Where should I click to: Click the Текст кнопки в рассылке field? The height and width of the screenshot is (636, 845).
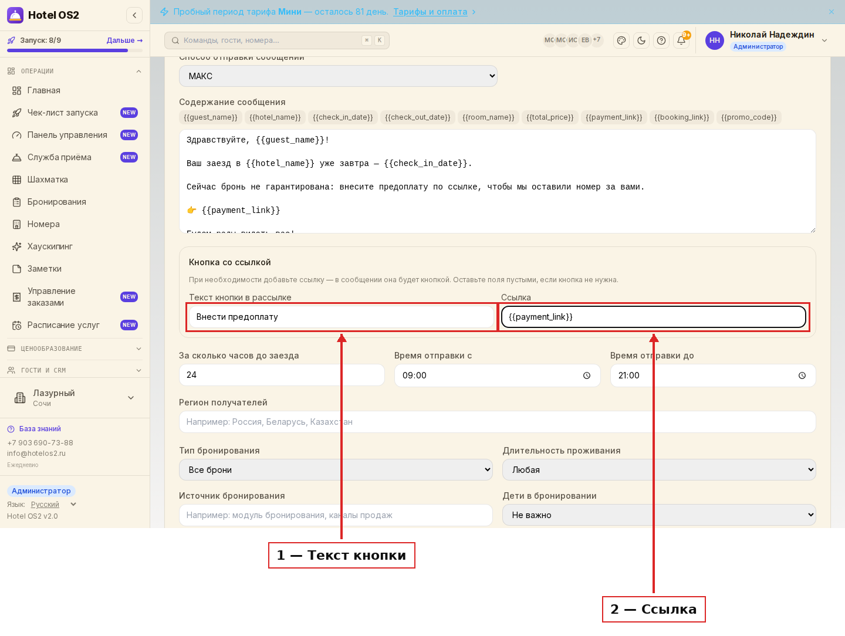342,317
